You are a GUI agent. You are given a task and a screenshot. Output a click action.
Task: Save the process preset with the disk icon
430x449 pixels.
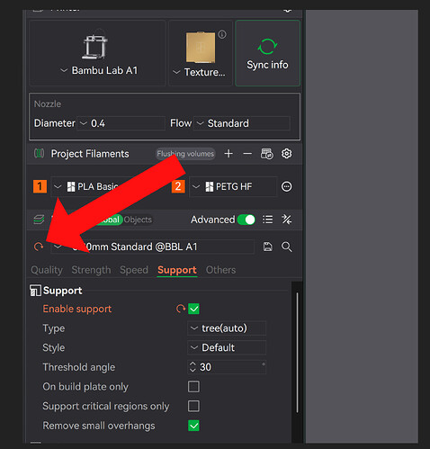coord(267,247)
